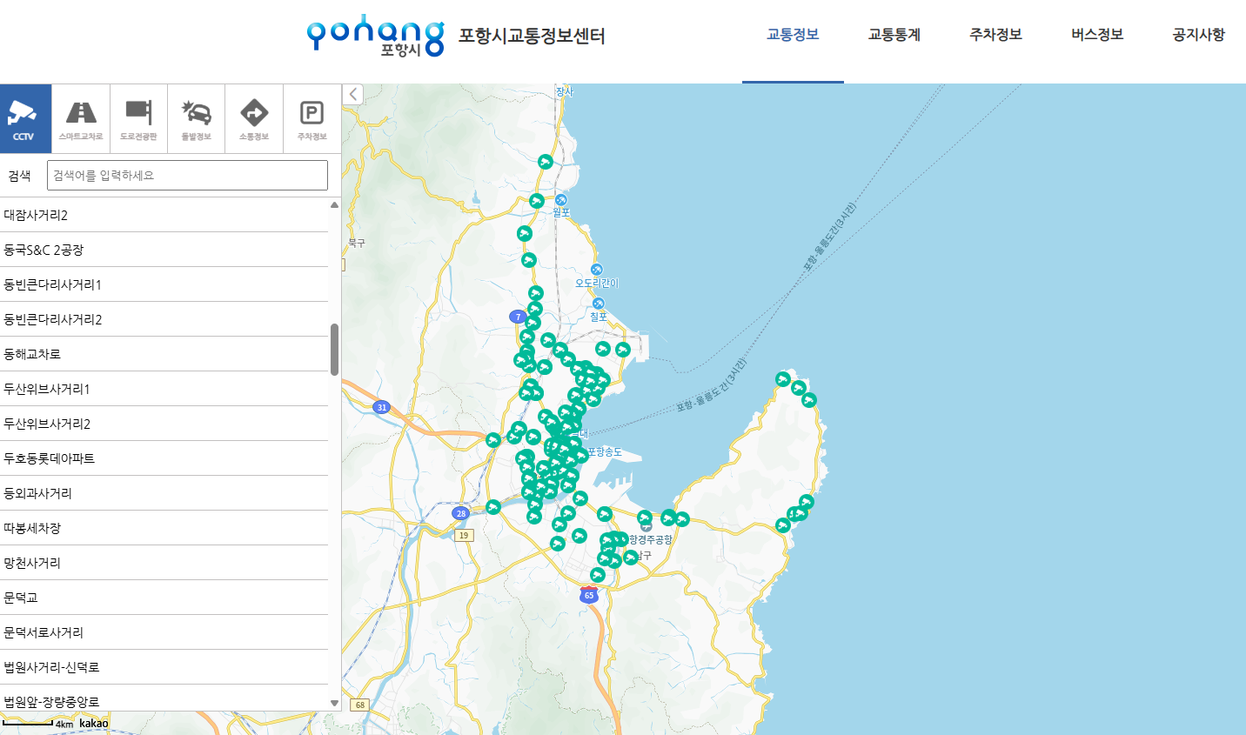Viewport: 1246px width, 735px height.
Task: Select CCTV marker left of 월포 beach icon
Action: click(x=537, y=201)
